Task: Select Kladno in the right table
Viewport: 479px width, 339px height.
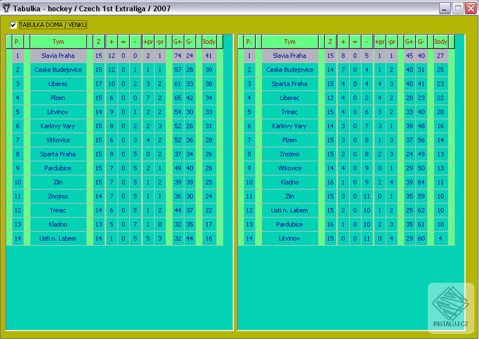Action: (x=290, y=182)
